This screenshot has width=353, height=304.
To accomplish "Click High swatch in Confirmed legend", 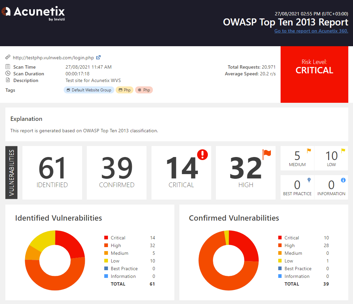I will click(x=280, y=245).
